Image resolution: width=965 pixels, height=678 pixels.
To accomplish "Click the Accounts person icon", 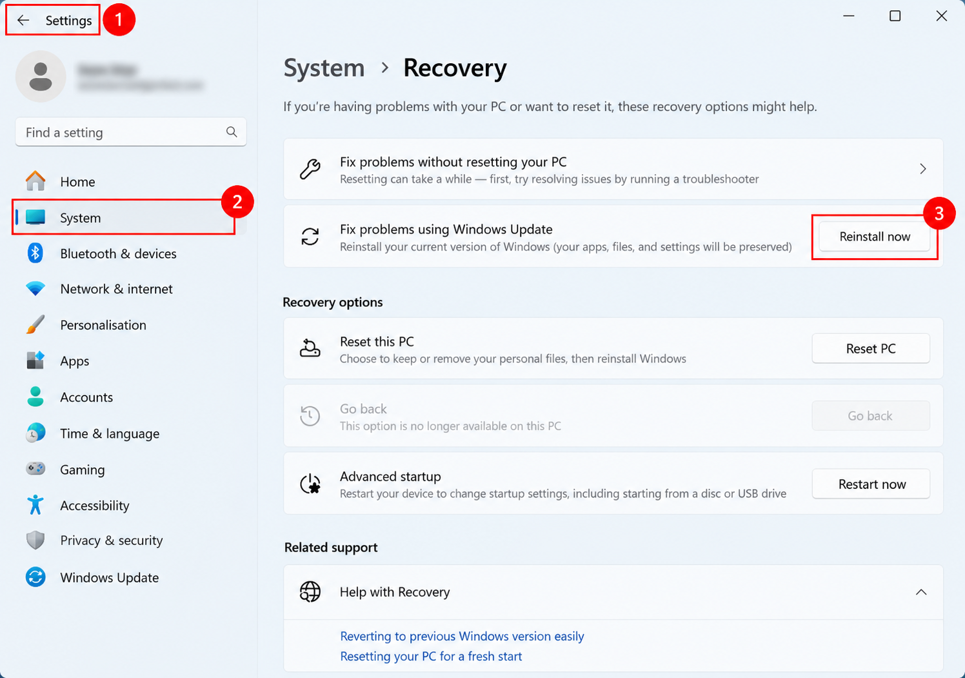I will tap(35, 397).
